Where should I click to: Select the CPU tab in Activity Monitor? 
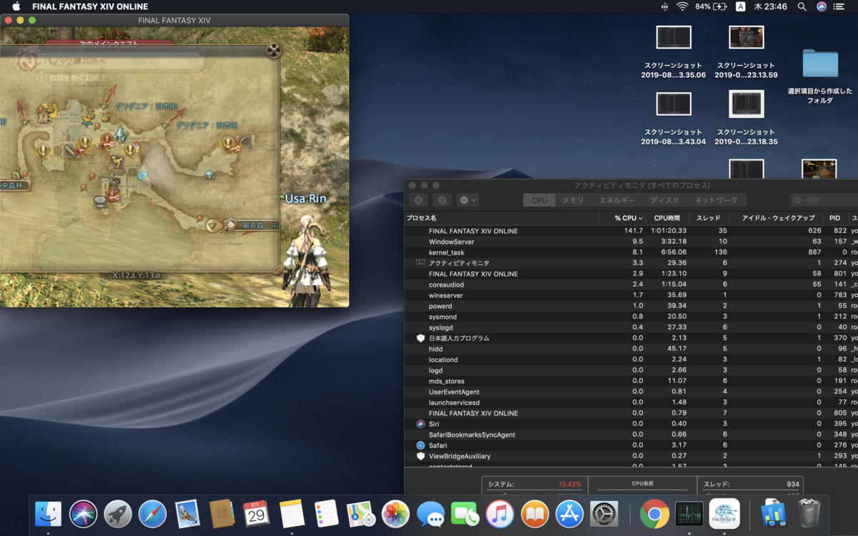[x=539, y=200]
